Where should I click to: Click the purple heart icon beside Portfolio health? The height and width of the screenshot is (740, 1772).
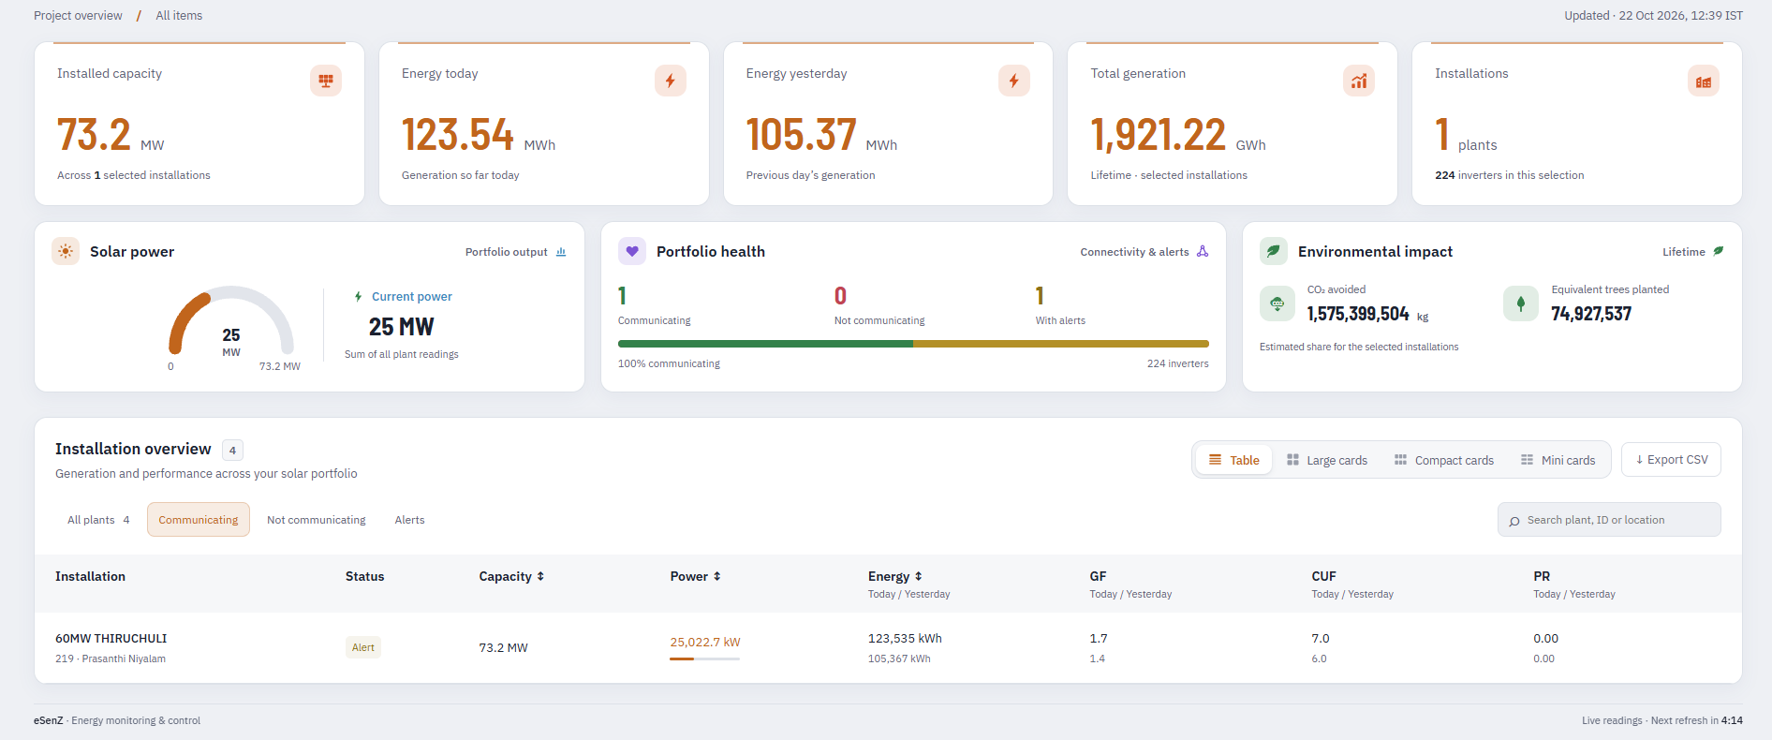click(632, 251)
